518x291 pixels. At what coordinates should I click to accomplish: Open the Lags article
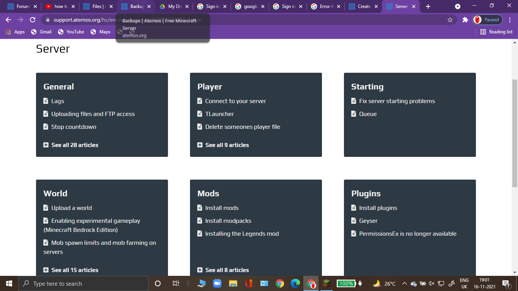58,101
